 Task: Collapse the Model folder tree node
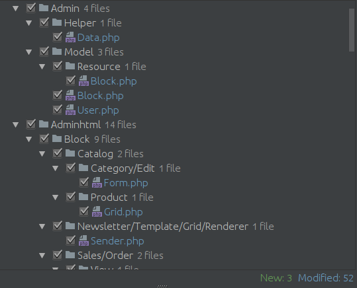click(28, 52)
